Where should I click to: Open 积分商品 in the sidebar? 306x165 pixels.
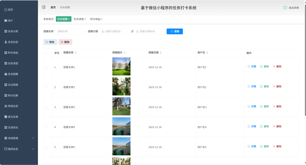point(11,53)
